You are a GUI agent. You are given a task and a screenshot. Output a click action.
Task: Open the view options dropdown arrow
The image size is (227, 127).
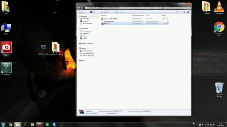pos(180,12)
